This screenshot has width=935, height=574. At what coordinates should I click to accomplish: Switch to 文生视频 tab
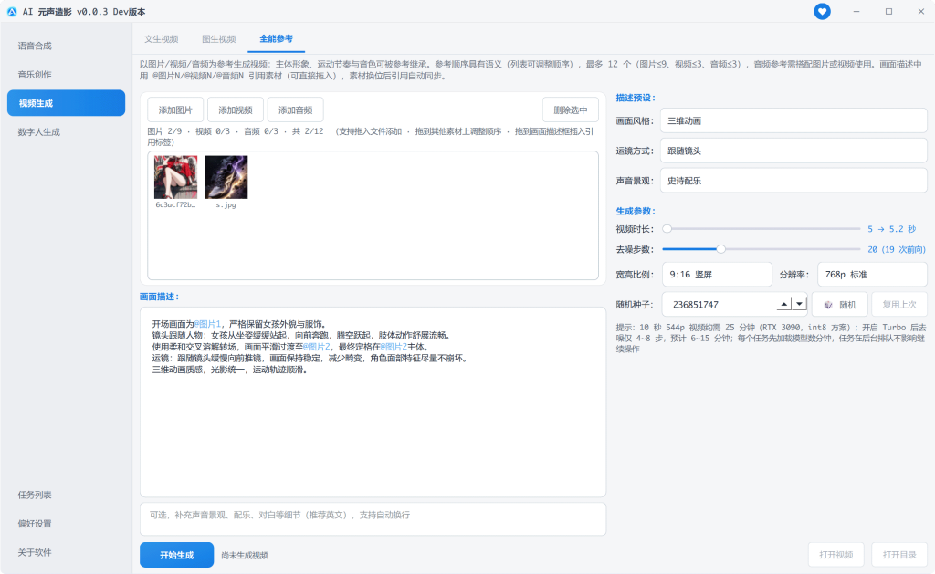(x=161, y=38)
